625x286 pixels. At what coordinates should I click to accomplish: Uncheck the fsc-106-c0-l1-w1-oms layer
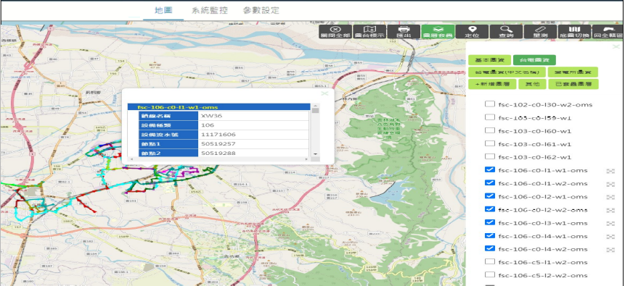click(x=490, y=170)
